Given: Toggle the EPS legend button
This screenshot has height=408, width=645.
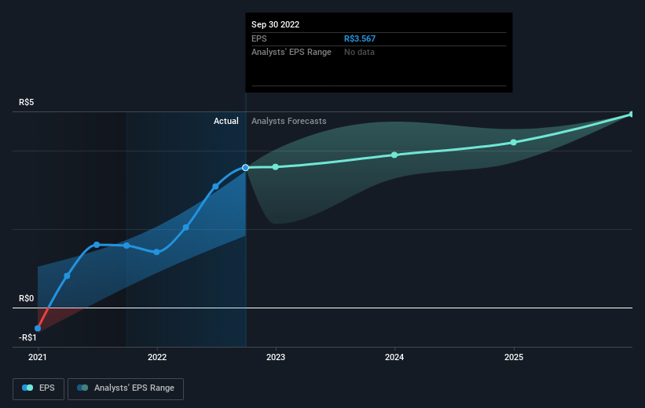Looking at the screenshot, I should [38, 388].
